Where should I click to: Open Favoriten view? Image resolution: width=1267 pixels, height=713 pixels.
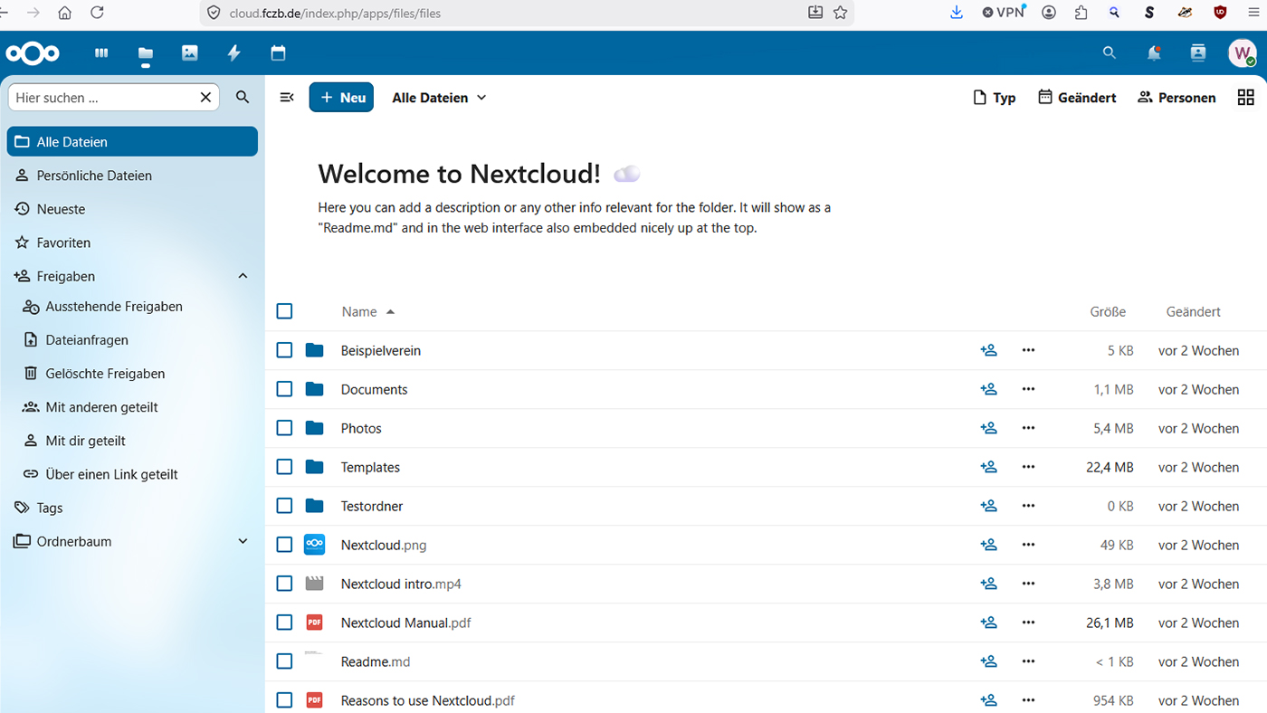point(132,242)
